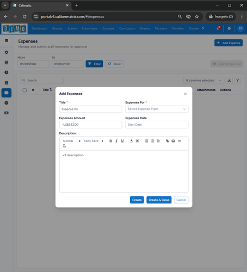Cancel the Add Expenses dialog

coord(181,200)
